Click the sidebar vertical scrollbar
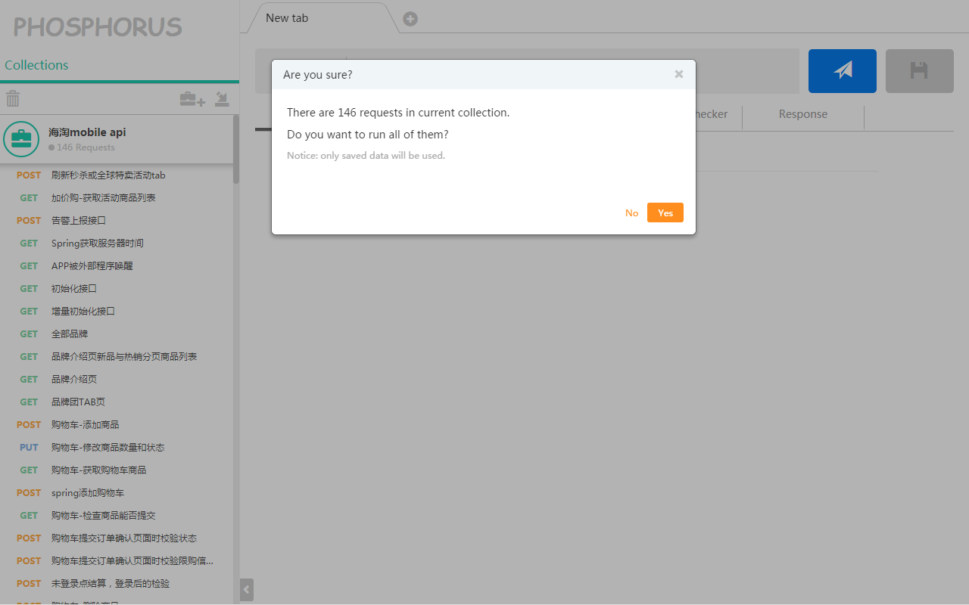 point(235,150)
